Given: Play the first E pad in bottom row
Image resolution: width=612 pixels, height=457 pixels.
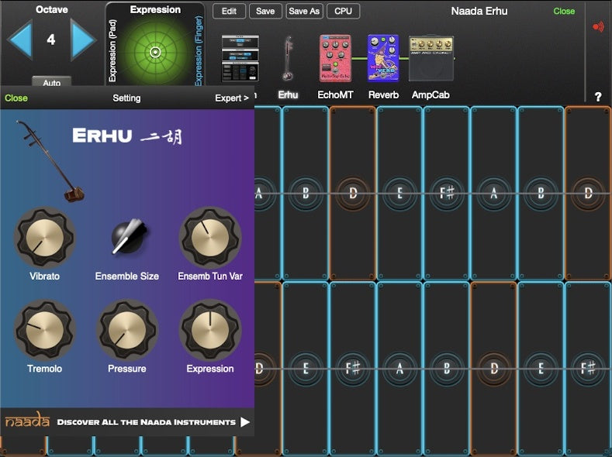Looking at the screenshot, I should coord(306,368).
